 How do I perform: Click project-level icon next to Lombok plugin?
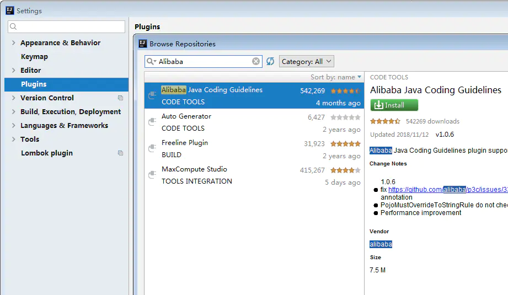(121, 153)
